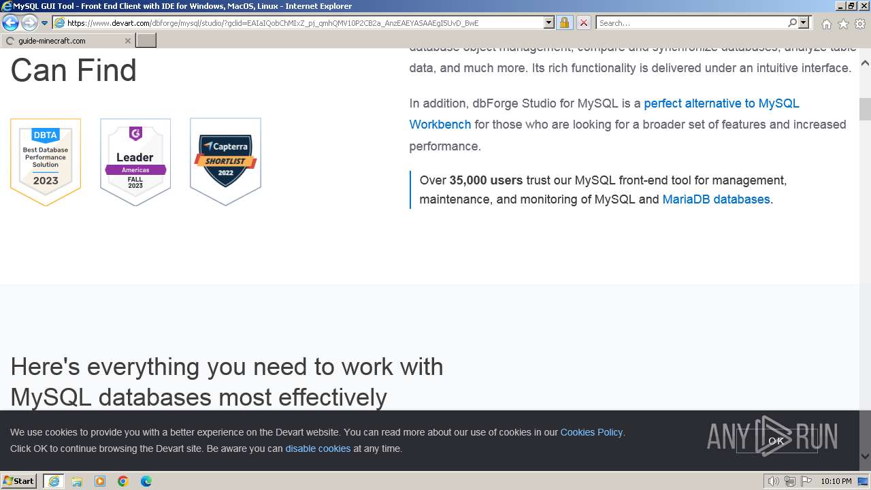Open the security lock report icon
Viewport: 871px width, 490px height.
[x=564, y=23]
